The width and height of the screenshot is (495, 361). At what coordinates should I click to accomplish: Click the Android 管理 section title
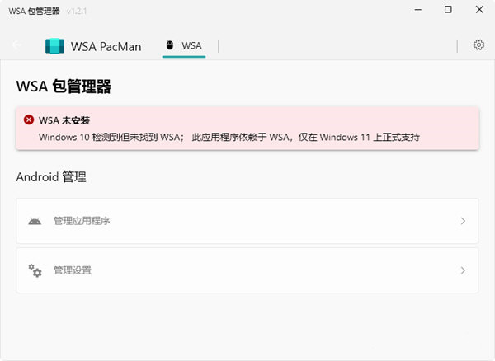tap(51, 177)
